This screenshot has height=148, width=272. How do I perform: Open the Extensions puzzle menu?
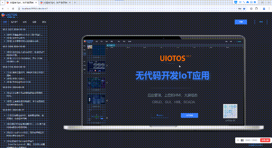[x=256, y=9]
